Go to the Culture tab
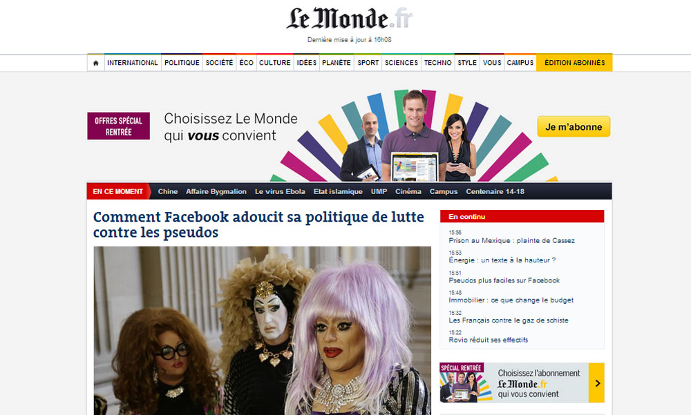 pos(274,63)
